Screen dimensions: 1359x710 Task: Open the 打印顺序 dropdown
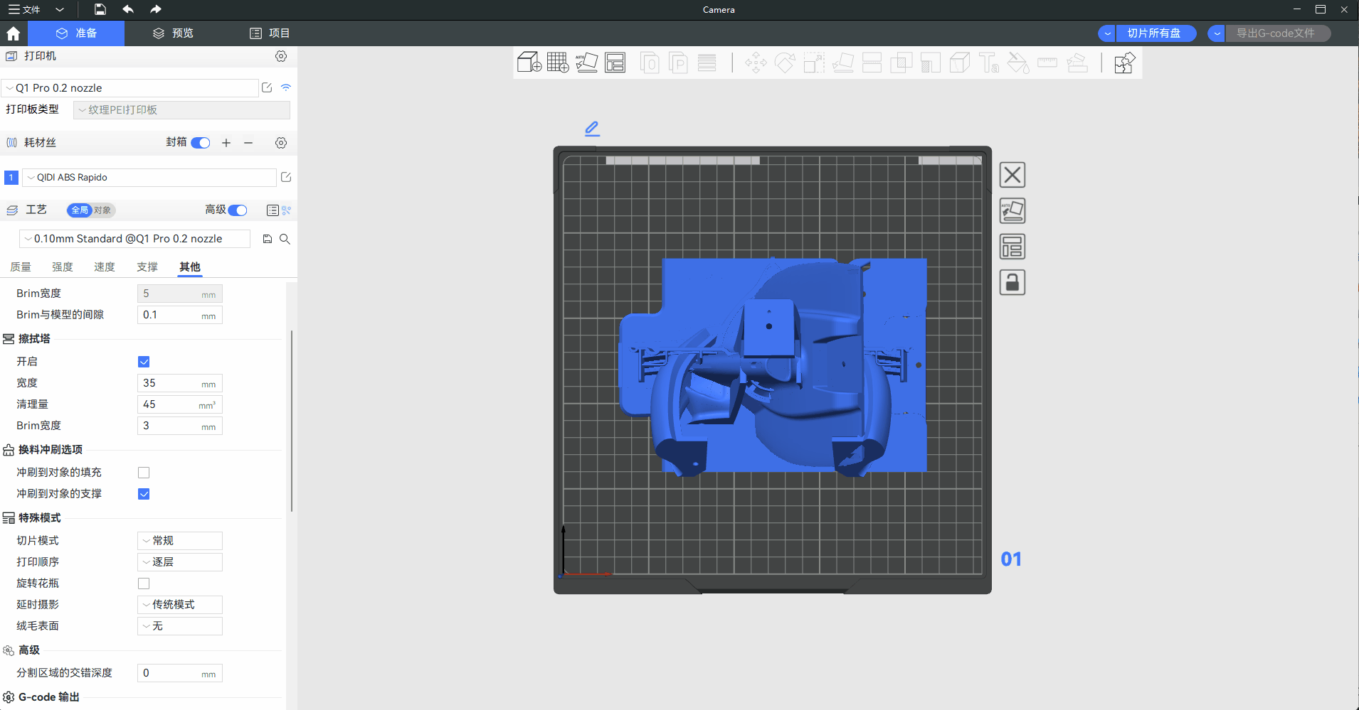click(180, 562)
